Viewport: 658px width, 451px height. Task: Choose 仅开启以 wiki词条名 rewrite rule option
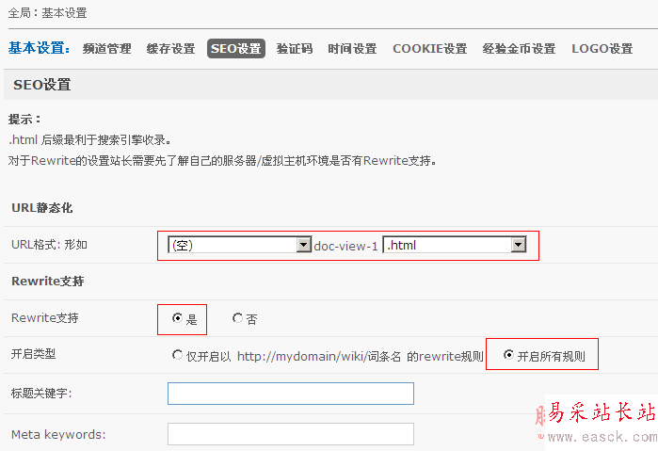[177, 355]
